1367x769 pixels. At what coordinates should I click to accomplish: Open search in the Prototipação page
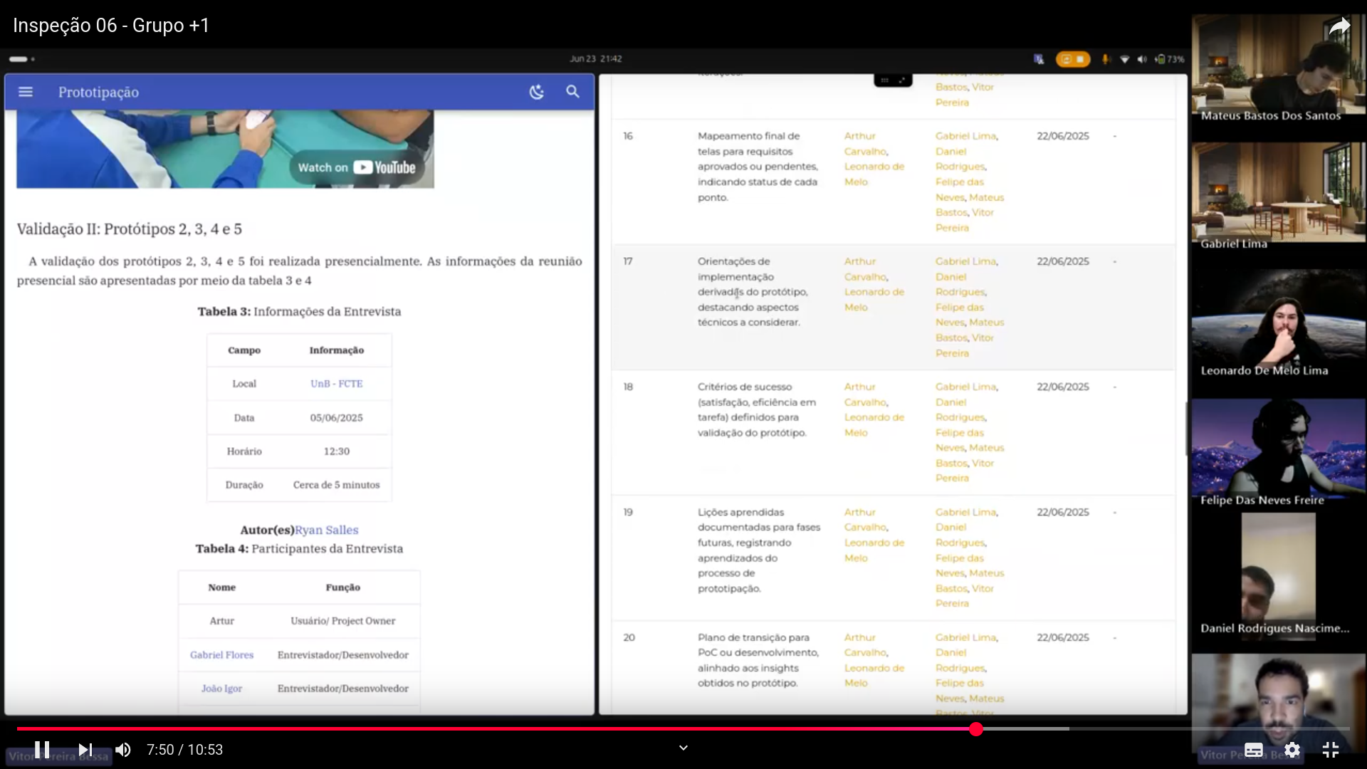[572, 92]
